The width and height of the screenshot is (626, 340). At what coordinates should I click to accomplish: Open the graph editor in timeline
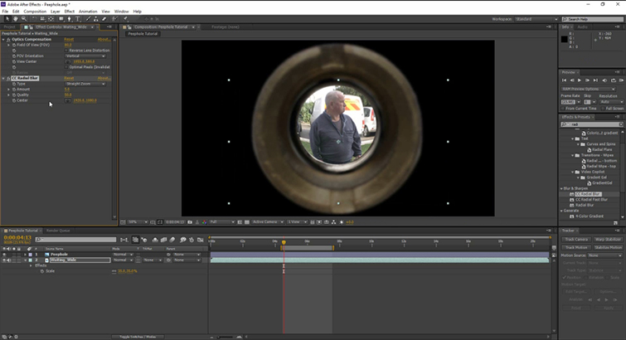click(201, 240)
